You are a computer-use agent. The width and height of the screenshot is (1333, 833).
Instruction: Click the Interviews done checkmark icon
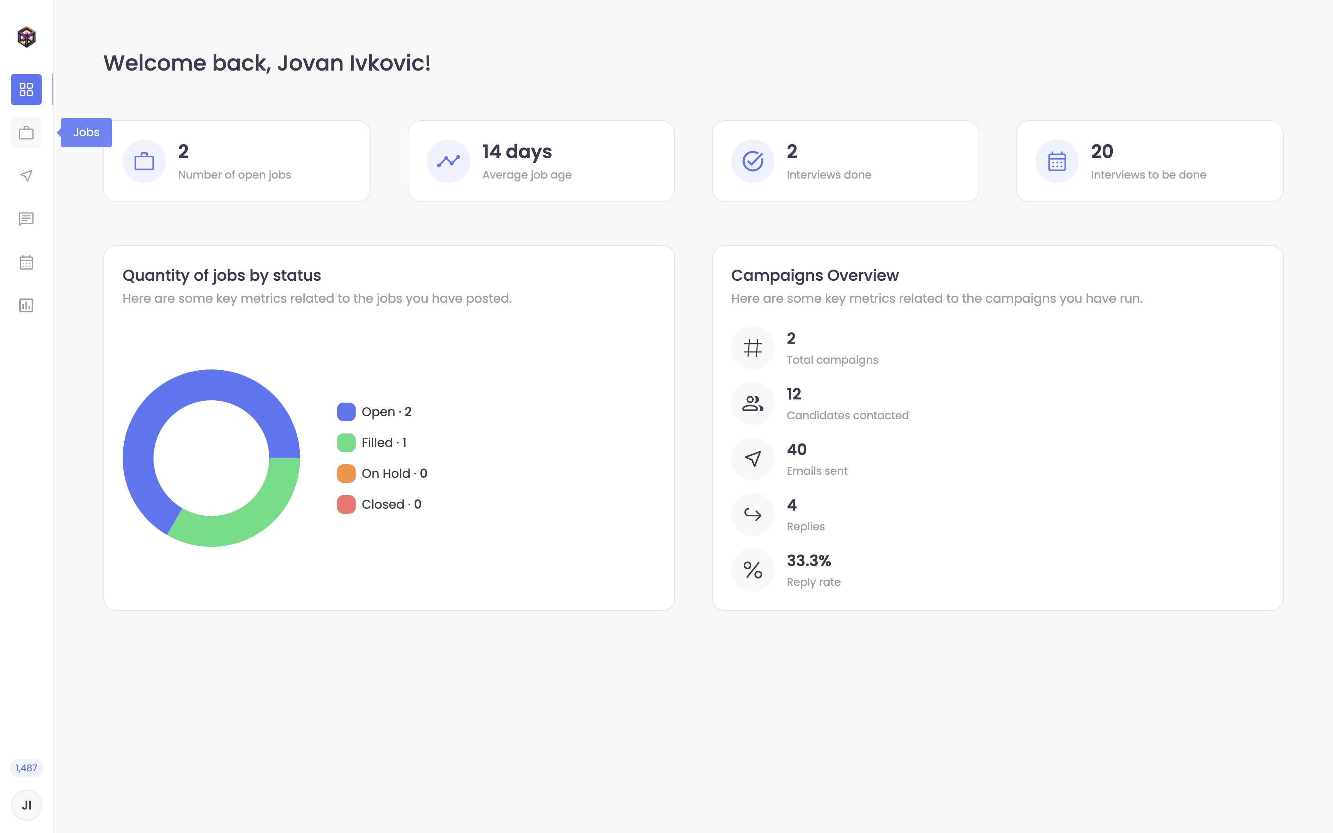[x=753, y=162]
